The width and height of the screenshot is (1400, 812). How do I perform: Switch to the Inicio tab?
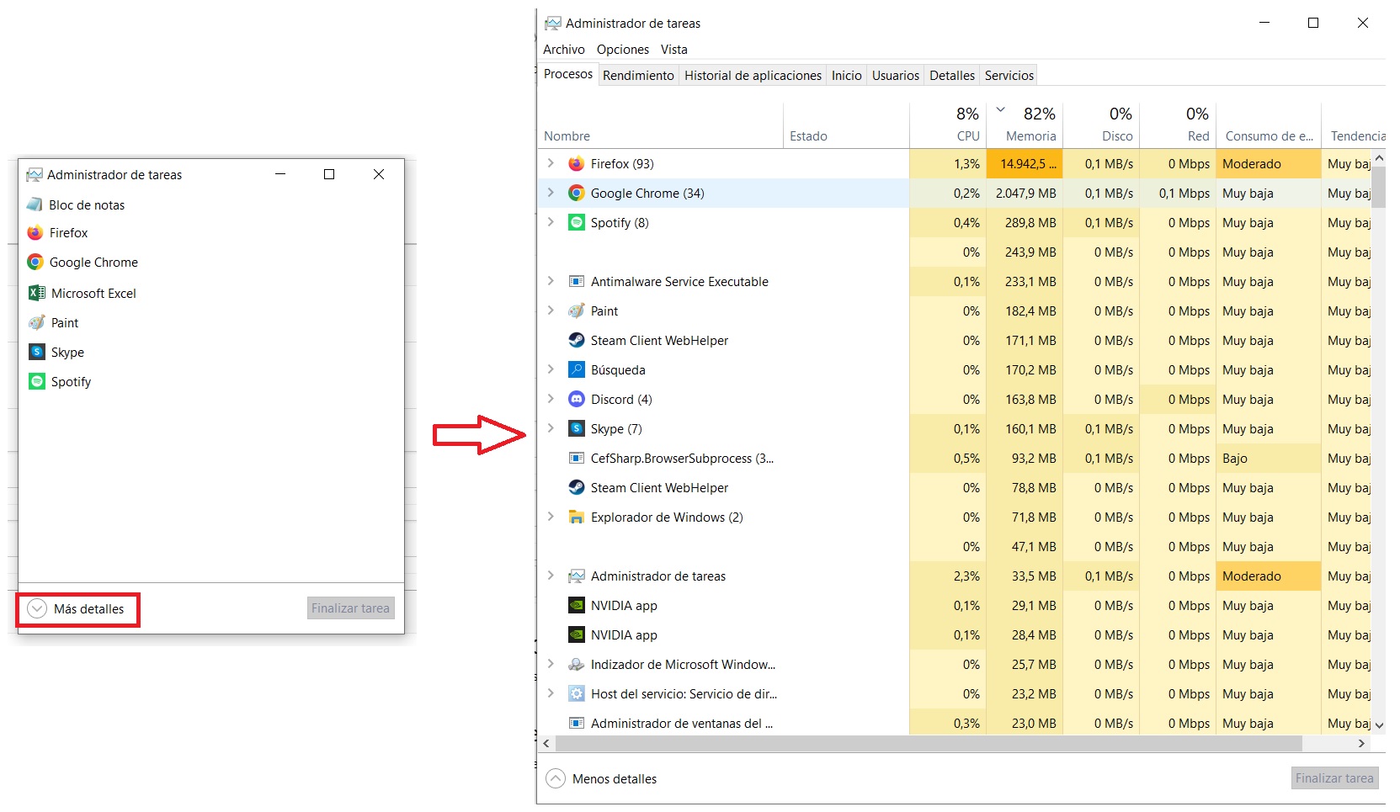(846, 76)
